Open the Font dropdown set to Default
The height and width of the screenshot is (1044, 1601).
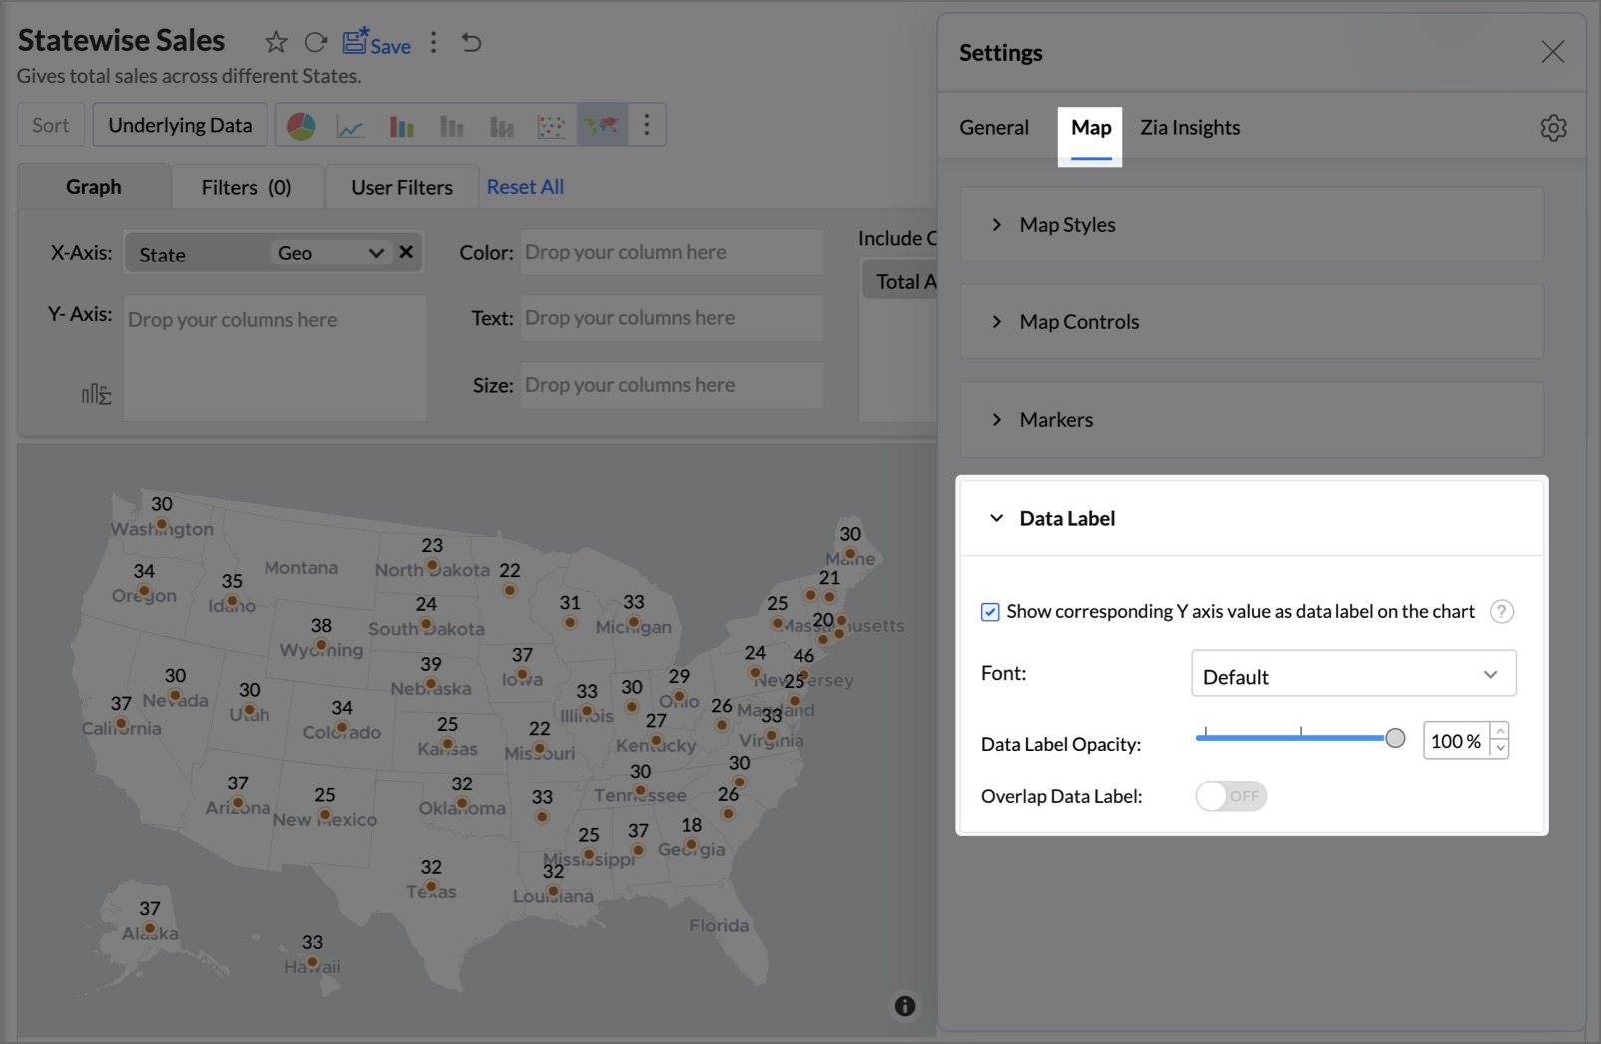point(1352,675)
